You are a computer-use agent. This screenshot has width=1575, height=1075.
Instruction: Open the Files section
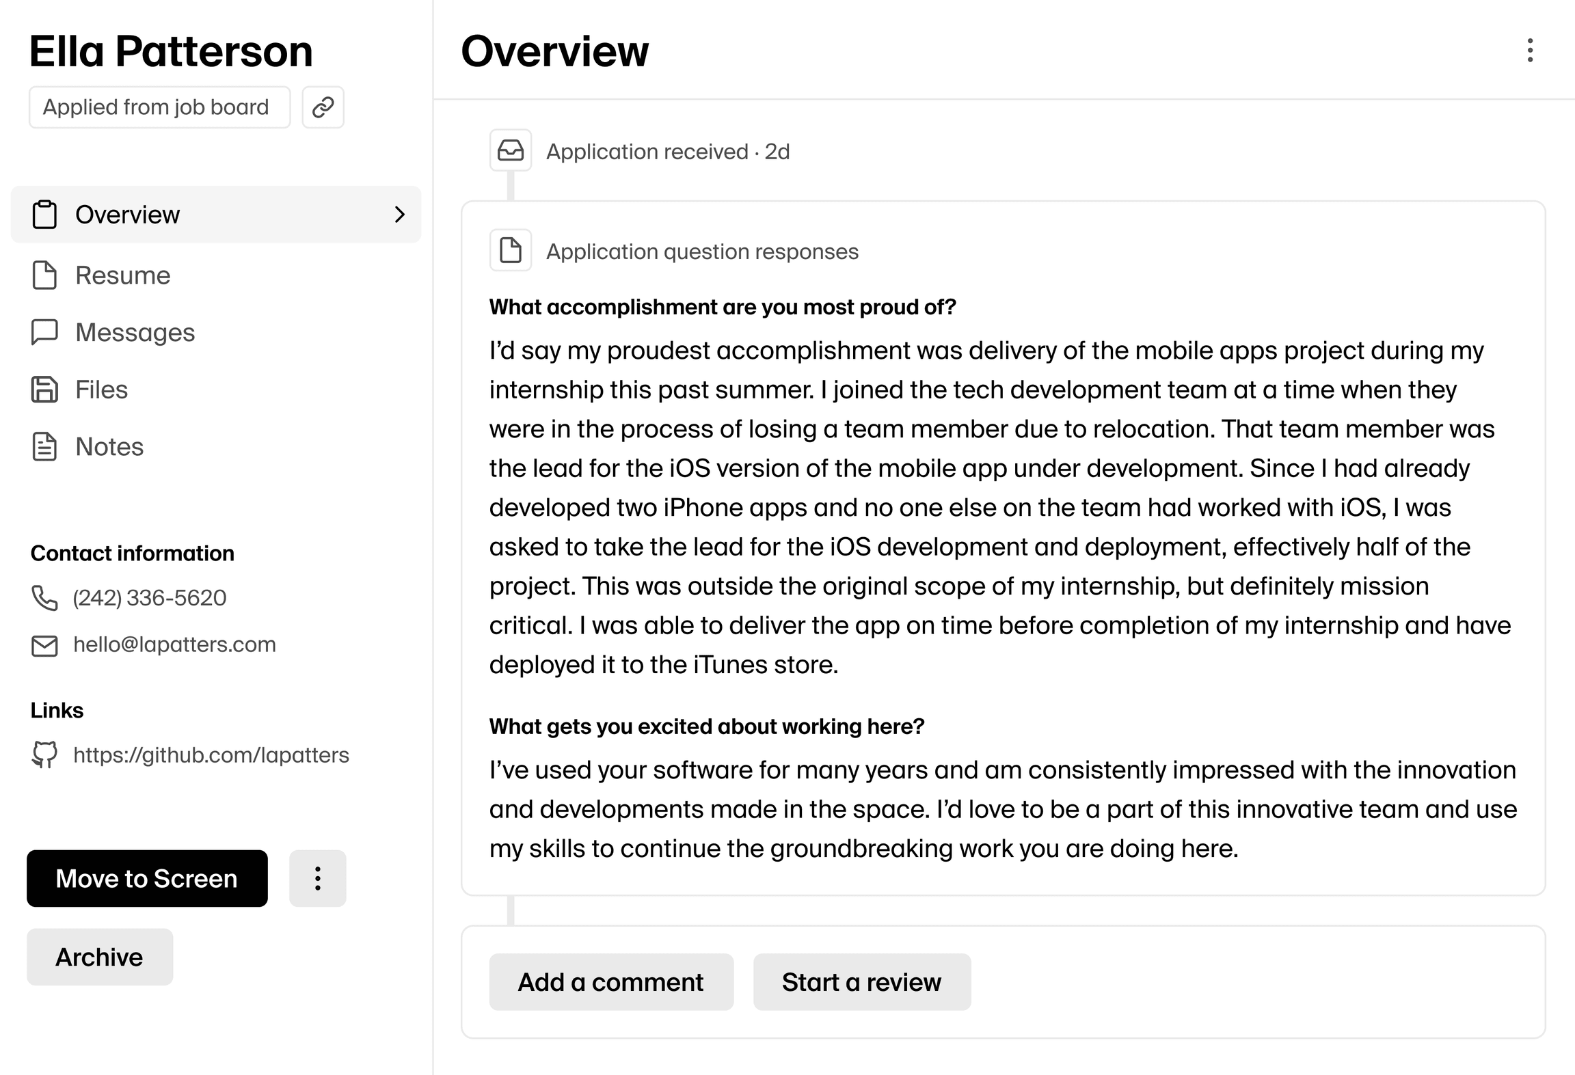[x=101, y=390]
